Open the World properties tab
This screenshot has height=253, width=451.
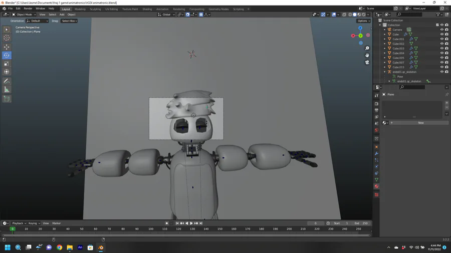pos(376,130)
